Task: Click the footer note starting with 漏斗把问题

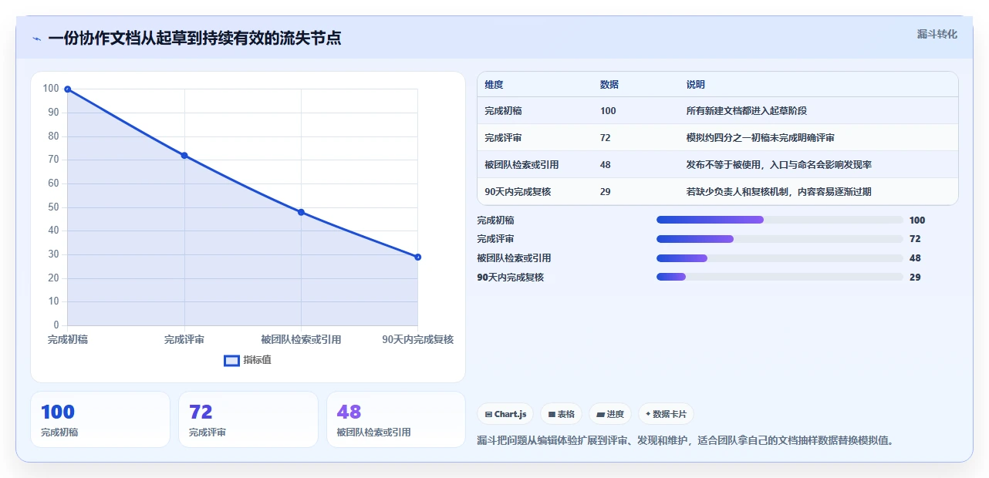Action: (685, 441)
